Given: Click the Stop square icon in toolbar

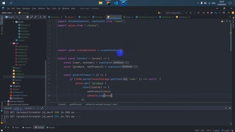Looking at the screenshot, I should 198,13.
